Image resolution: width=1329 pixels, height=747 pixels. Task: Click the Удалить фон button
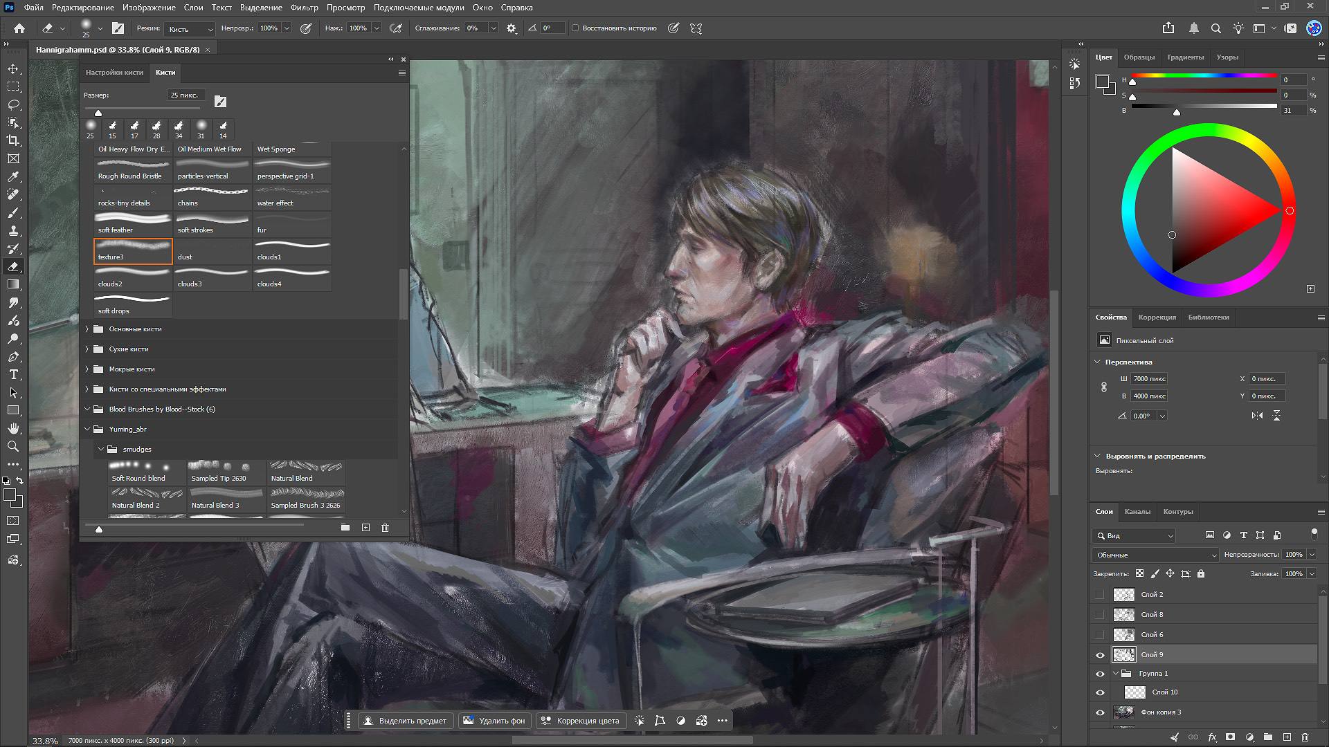pyautogui.click(x=494, y=721)
